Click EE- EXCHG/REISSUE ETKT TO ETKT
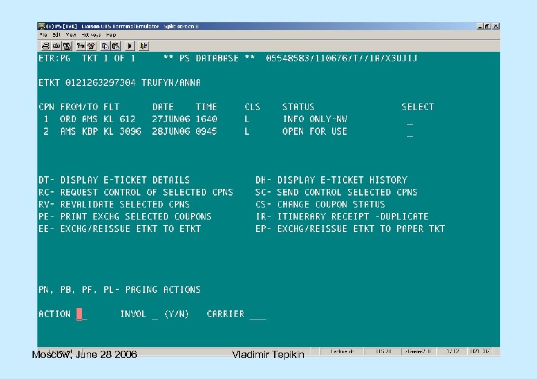Viewport: 537px width, 379px height. click(119, 229)
